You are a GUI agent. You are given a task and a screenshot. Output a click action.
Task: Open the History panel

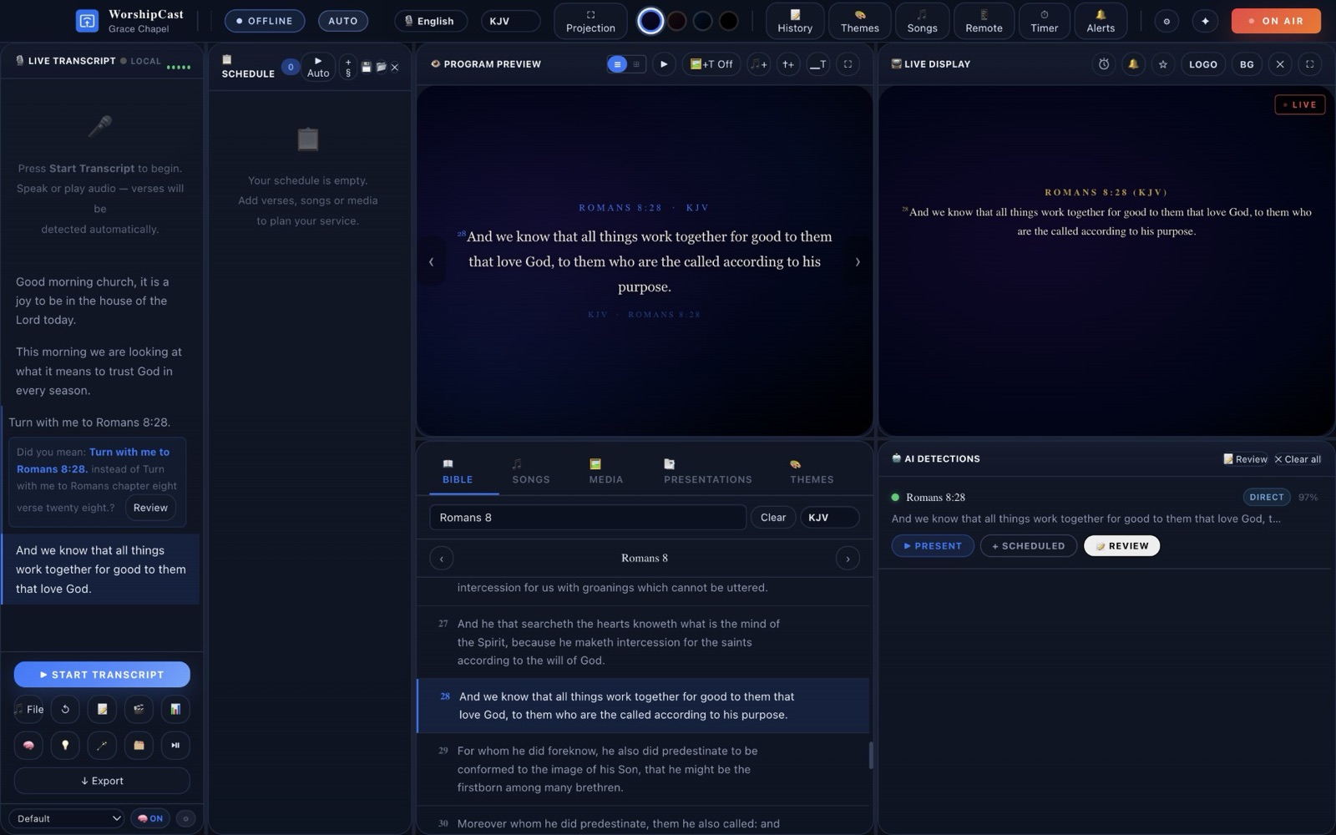794,21
